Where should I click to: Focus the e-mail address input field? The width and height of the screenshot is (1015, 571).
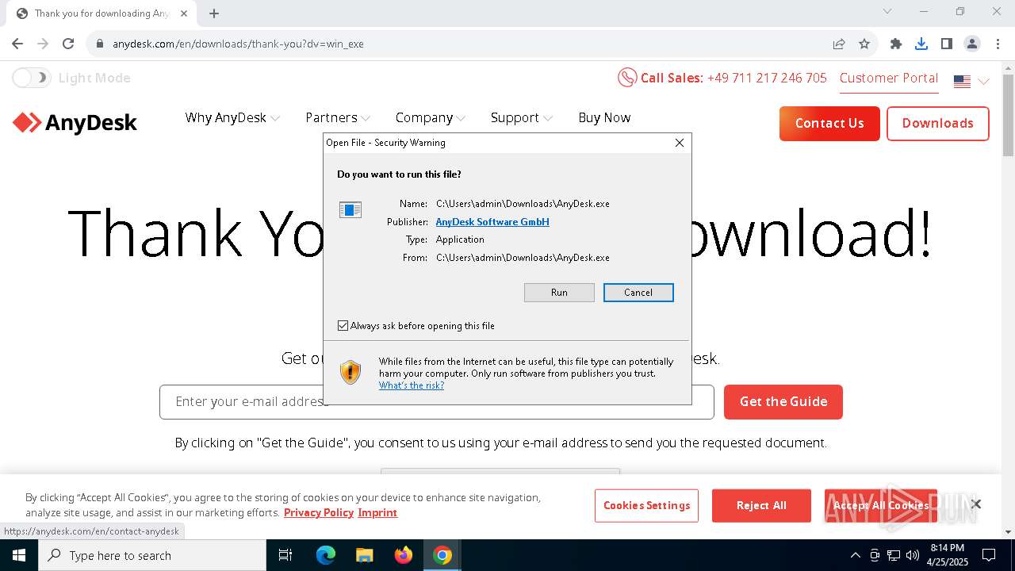click(x=436, y=402)
